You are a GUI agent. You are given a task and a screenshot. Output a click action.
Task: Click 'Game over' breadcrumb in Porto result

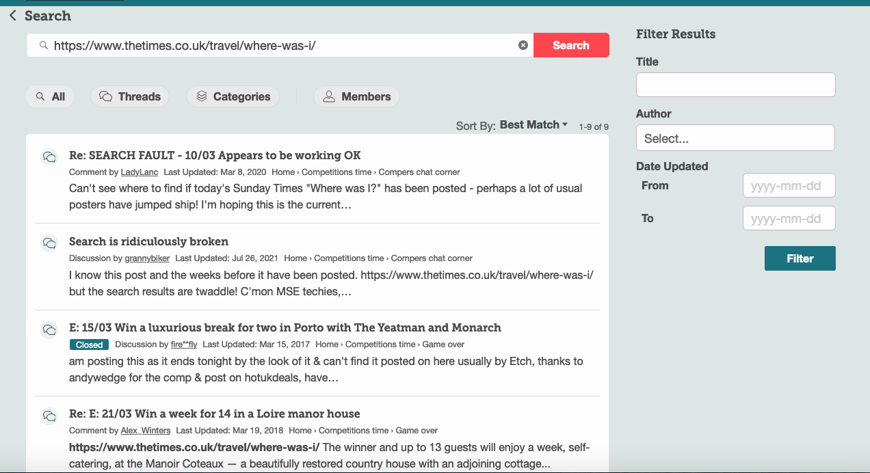(443, 344)
